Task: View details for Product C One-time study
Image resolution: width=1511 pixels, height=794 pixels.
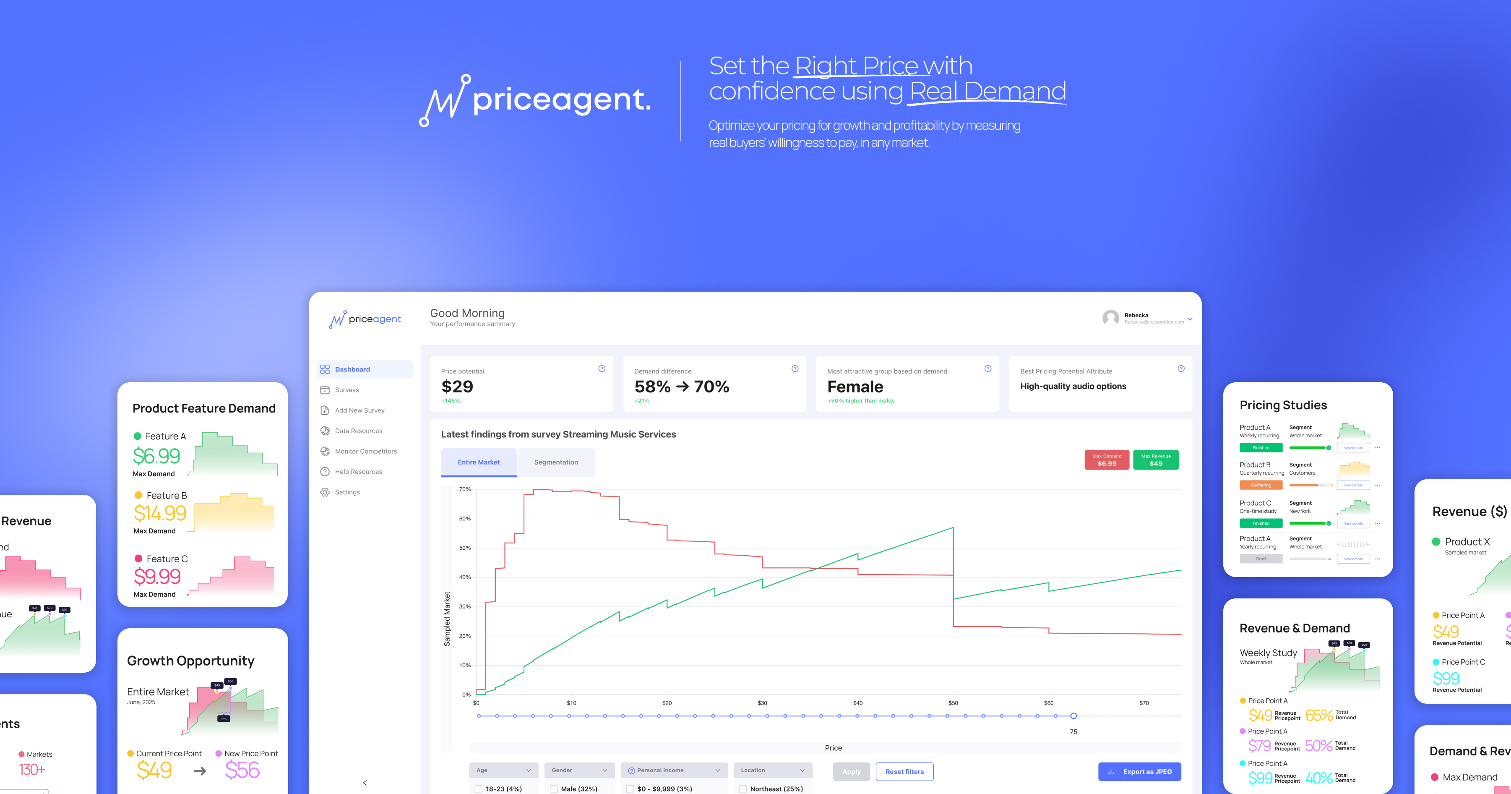Action: click(x=1353, y=523)
